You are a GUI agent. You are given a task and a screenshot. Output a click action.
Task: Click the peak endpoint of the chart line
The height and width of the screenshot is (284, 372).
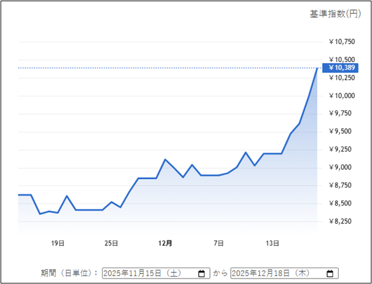point(317,68)
